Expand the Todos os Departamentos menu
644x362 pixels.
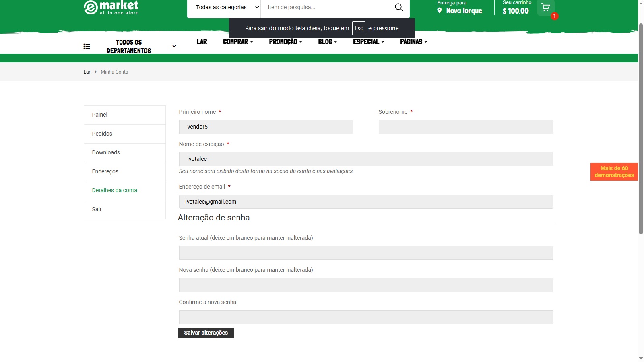(174, 46)
